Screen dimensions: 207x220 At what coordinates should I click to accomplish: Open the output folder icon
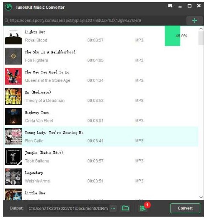(125, 208)
